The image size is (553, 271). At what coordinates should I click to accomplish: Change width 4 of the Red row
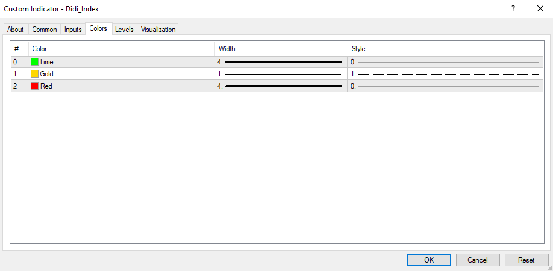(281, 86)
